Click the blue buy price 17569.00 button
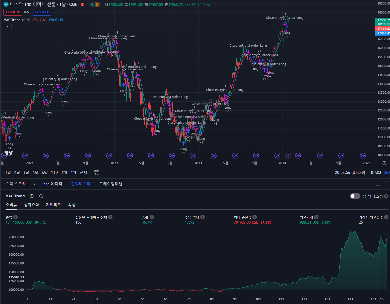The width and height of the screenshot is (390, 304). tap(42, 12)
